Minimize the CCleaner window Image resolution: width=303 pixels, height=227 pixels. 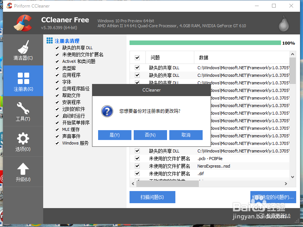[257, 6]
